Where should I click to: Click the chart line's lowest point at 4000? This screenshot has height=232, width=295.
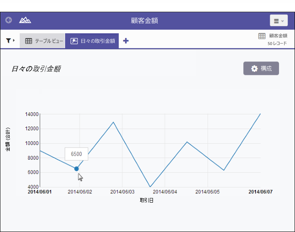[x=150, y=187]
